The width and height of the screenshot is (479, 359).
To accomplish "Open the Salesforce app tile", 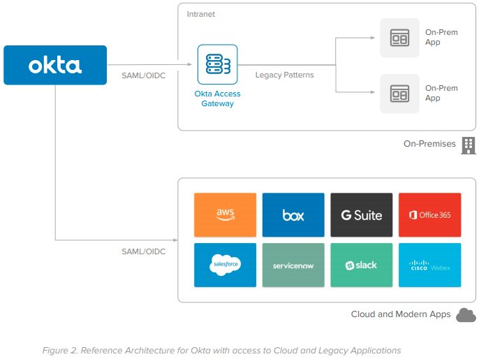I will tap(225, 265).
